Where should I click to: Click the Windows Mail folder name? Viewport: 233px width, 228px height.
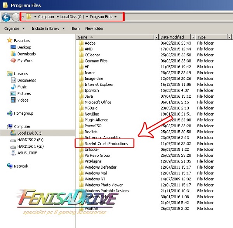click(x=96, y=173)
